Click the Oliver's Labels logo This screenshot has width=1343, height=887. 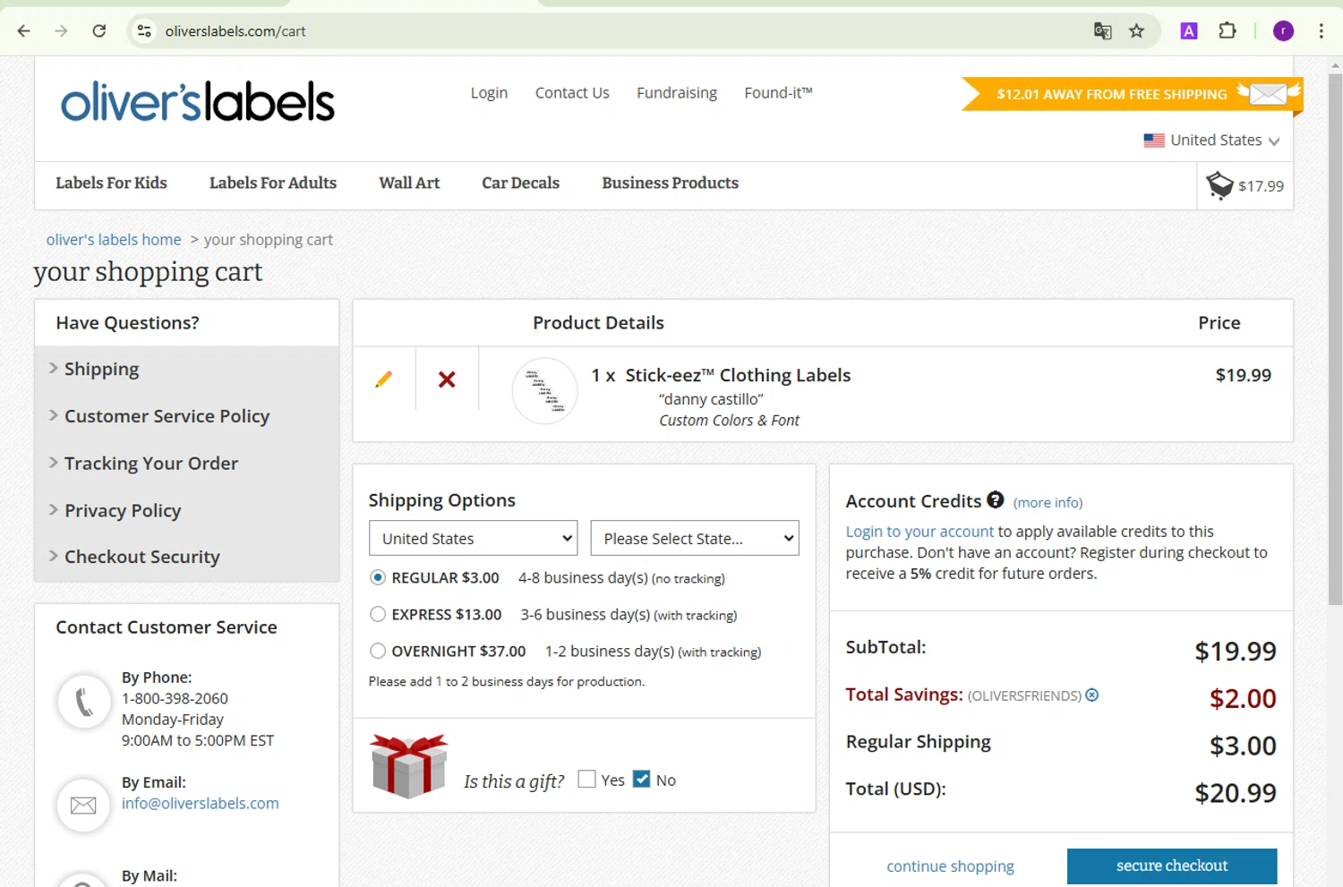[198, 101]
